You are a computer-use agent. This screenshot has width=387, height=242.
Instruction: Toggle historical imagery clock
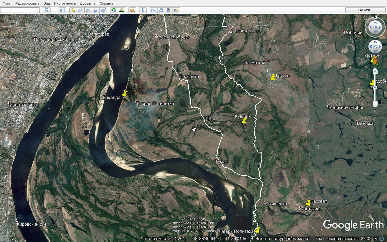[x=114, y=10]
